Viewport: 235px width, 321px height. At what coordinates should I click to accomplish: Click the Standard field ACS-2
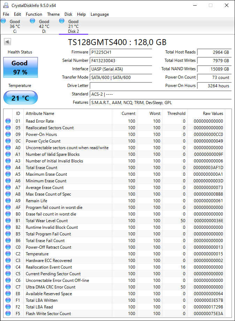click(161, 94)
